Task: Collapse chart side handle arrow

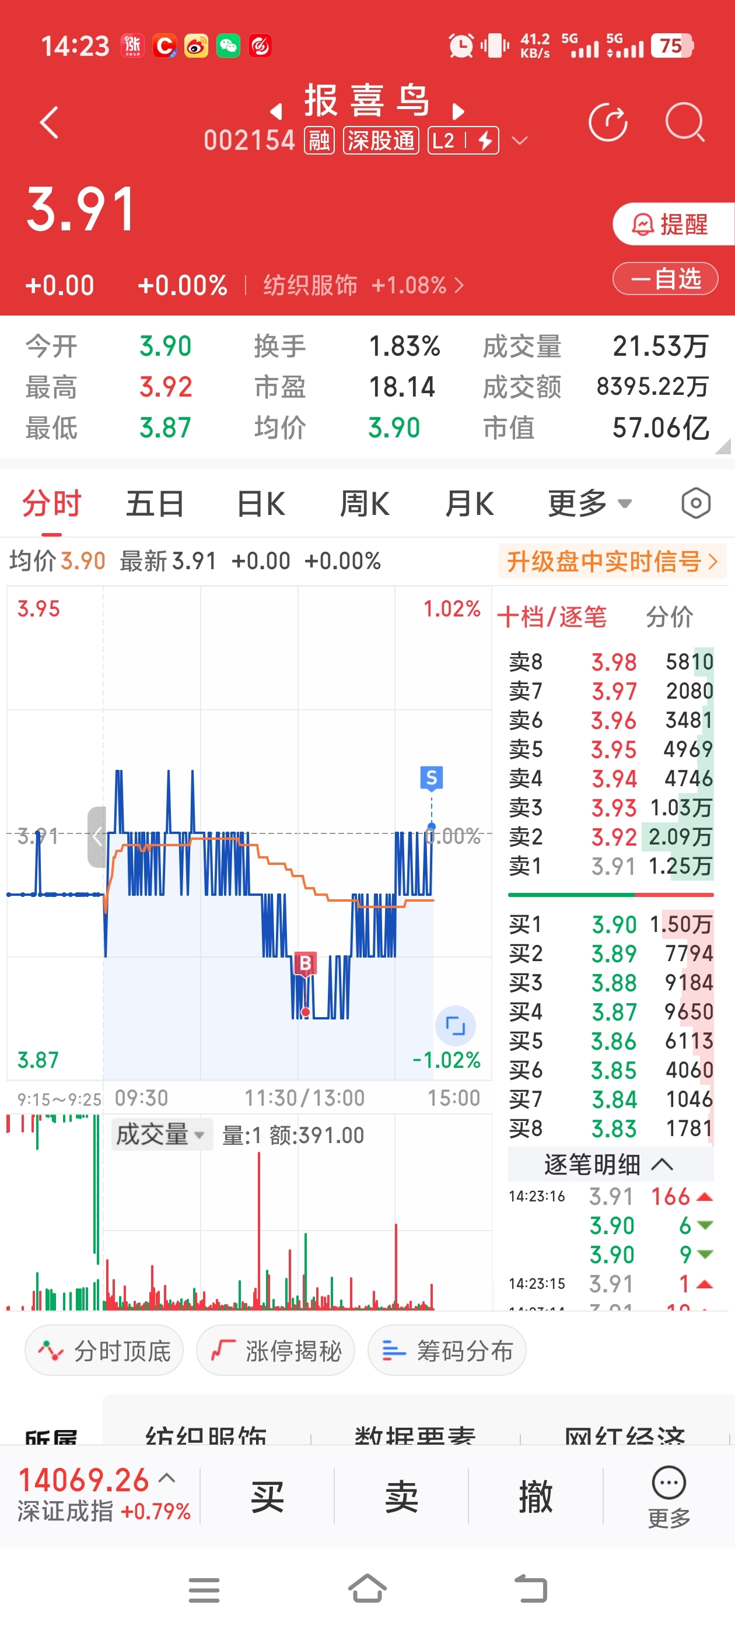Action: pos(96,837)
